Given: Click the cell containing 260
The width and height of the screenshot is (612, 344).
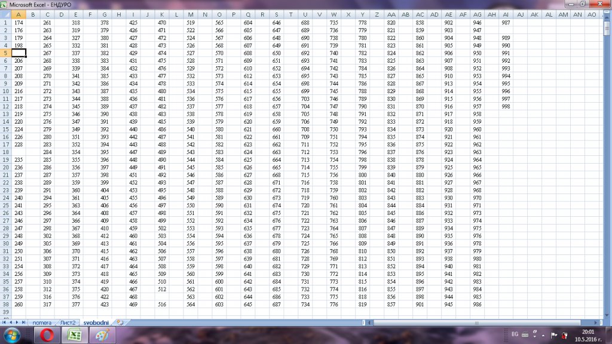Looking at the screenshot, I should pos(19,304).
